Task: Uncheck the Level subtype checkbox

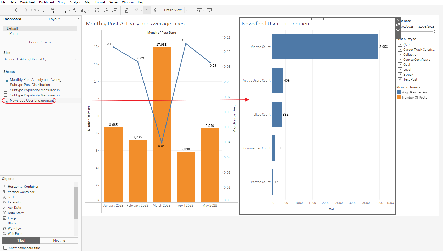Action: tap(400, 69)
